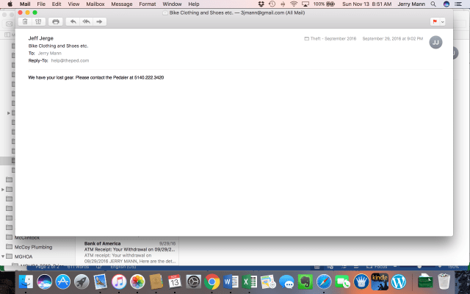
Task: Print the email using the printer icon
Action: point(55,22)
